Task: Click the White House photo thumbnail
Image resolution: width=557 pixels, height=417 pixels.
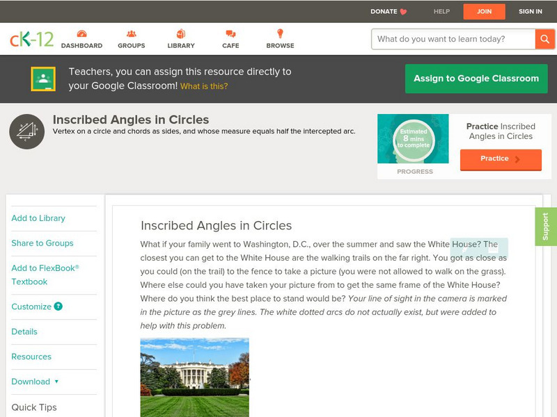Action: tap(195, 377)
